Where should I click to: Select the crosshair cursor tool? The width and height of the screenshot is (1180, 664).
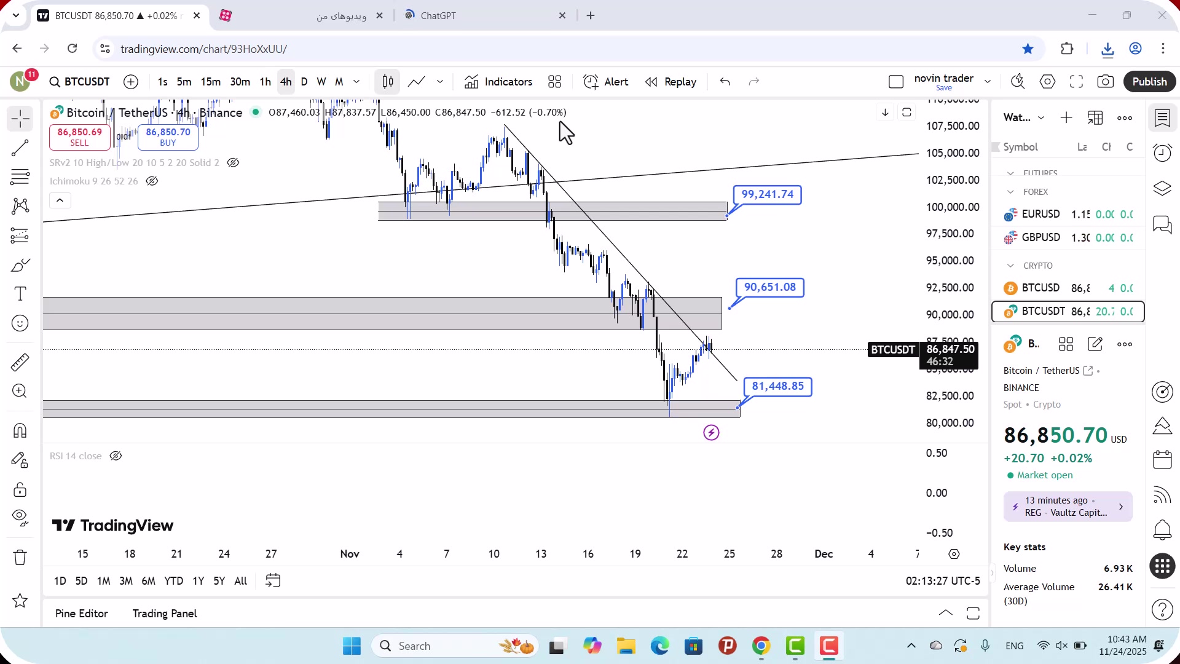(20, 119)
